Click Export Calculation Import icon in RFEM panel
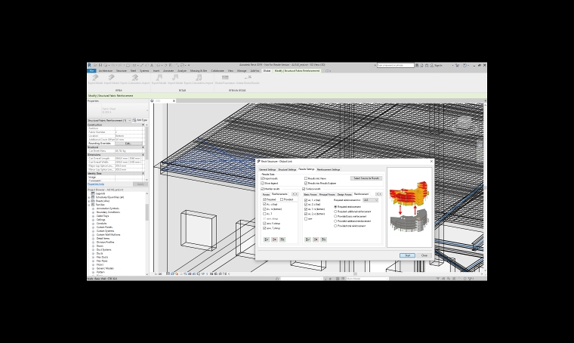 pos(135,79)
